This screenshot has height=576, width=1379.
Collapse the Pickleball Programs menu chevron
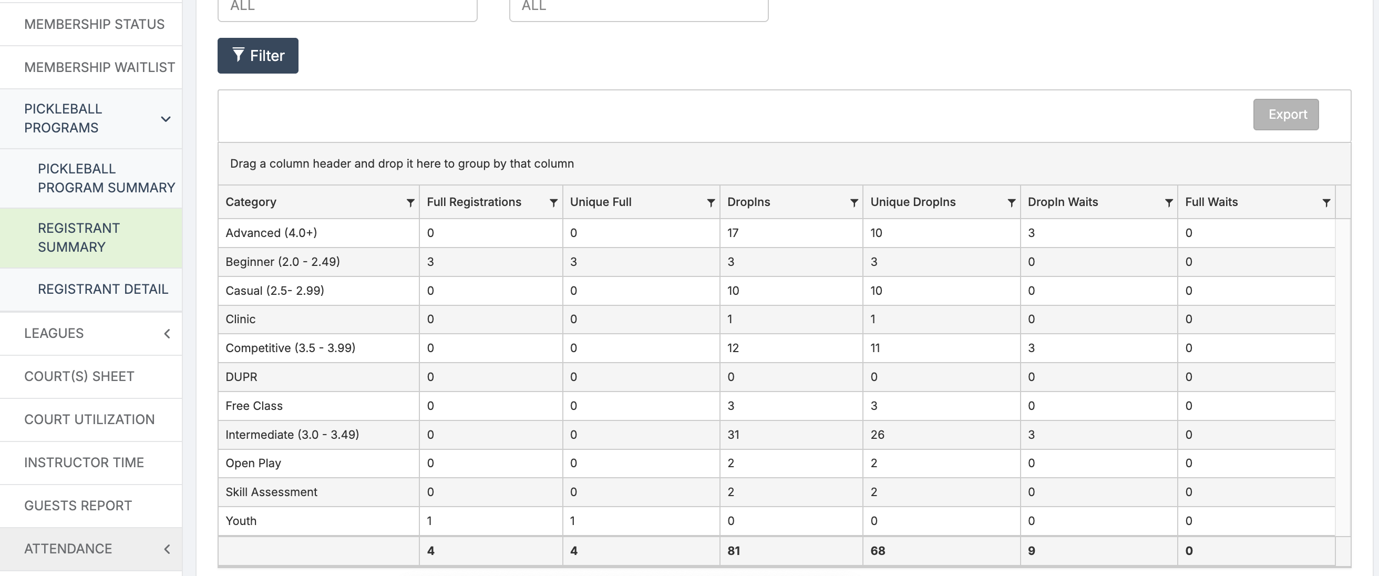click(166, 119)
